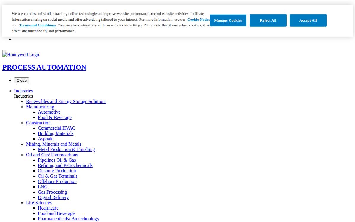Go to Refining and Petrochemicals
This screenshot has width=355, height=222.
pos(65,165)
